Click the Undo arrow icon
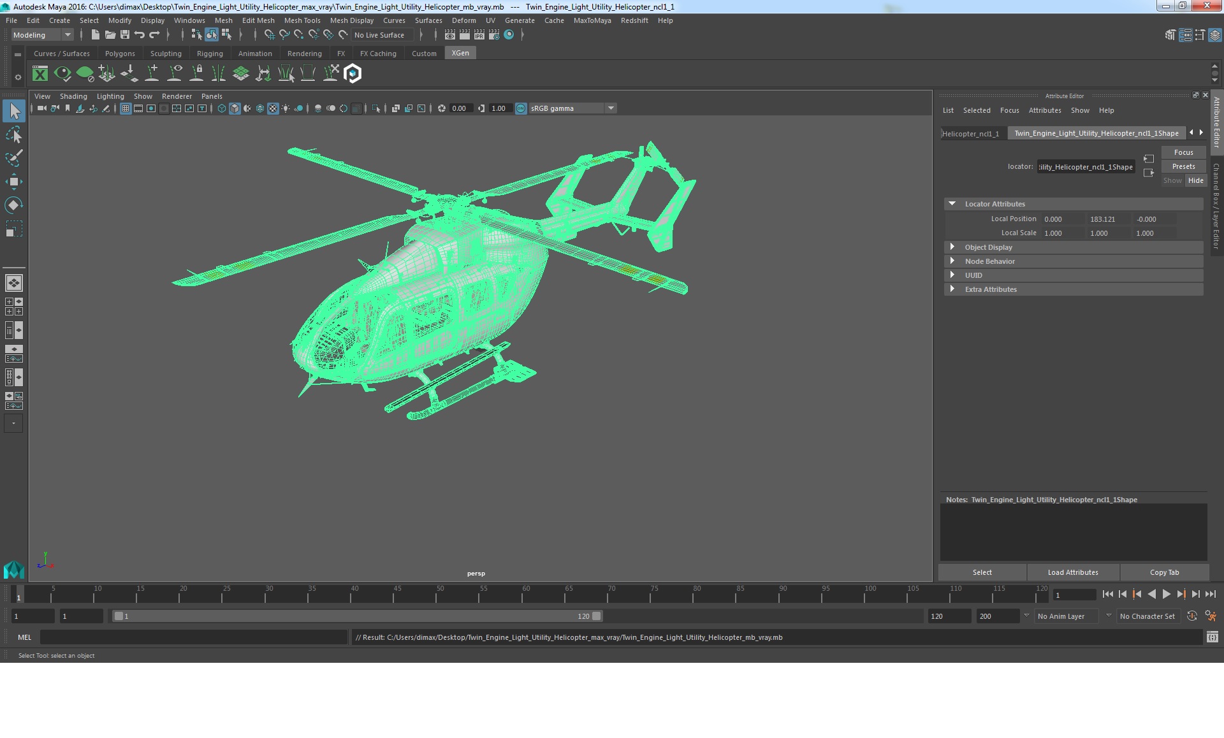 (140, 34)
